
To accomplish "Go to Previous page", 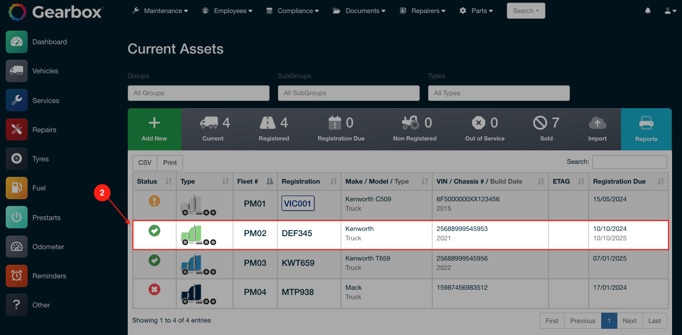I will (583, 320).
